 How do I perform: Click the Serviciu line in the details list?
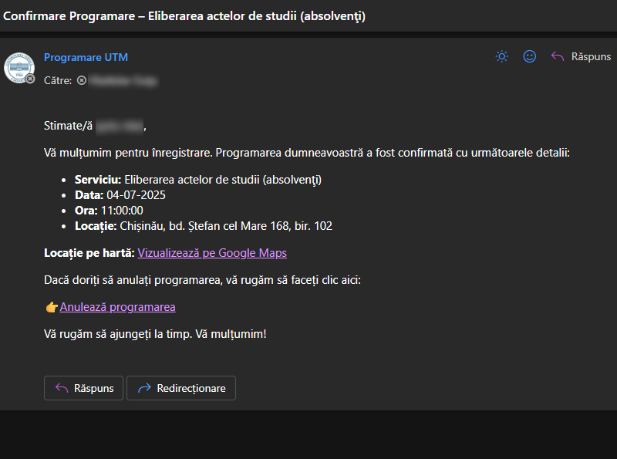point(197,180)
